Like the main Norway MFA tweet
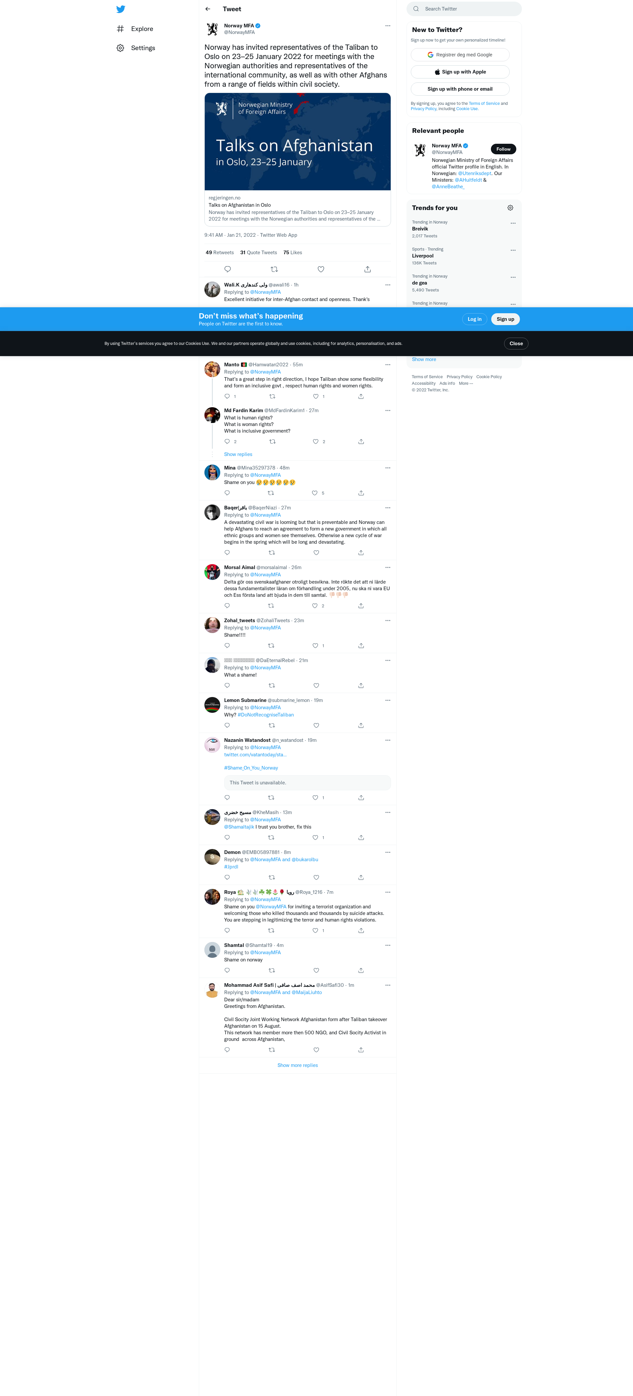This screenshot has width=633, height=1396. point(321,269)
